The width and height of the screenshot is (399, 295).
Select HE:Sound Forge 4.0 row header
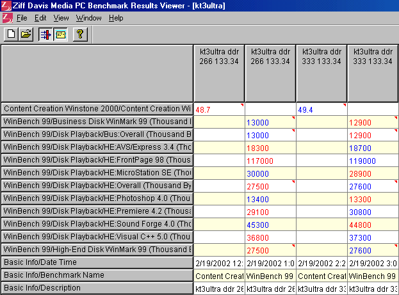97,224
